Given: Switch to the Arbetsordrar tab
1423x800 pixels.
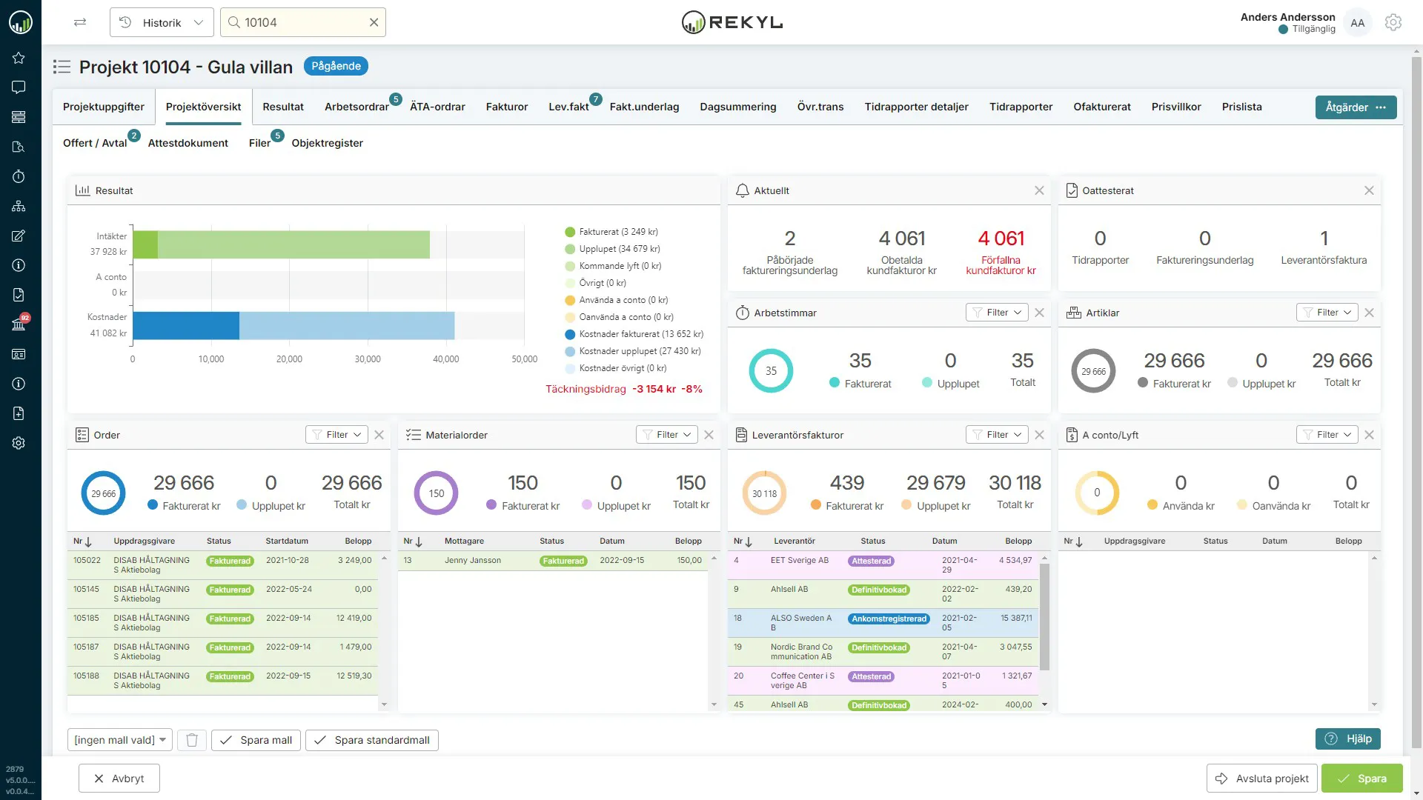Looking at the screenshot, I should 356,107.
